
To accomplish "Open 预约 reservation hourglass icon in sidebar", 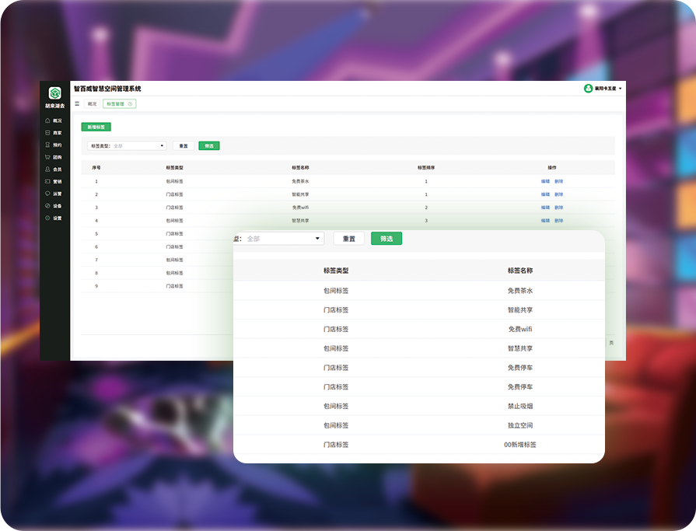I will coord(47,145).
